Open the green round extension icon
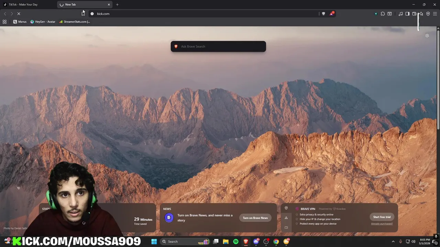 (376, 14)
